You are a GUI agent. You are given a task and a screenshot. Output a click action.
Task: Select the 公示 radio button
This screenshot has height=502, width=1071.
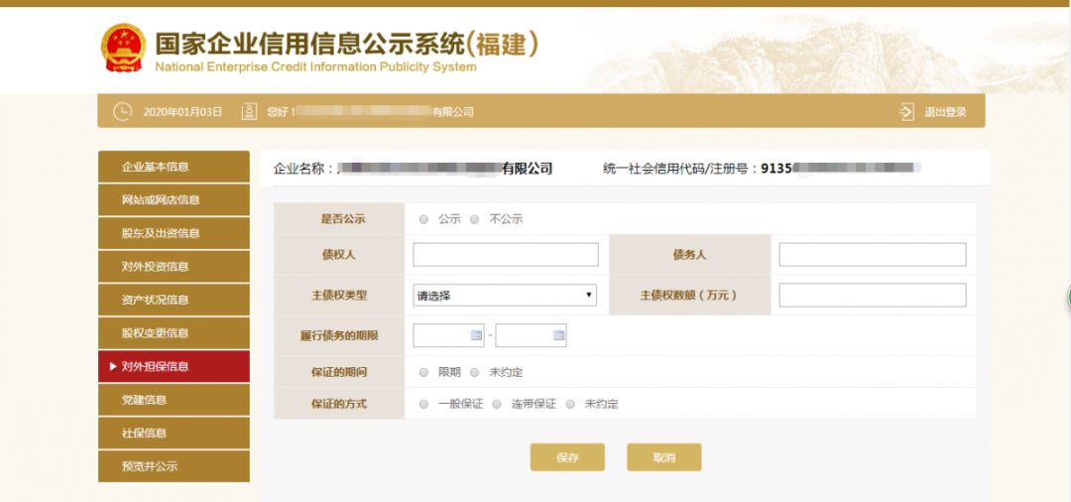tap(424, 219)
